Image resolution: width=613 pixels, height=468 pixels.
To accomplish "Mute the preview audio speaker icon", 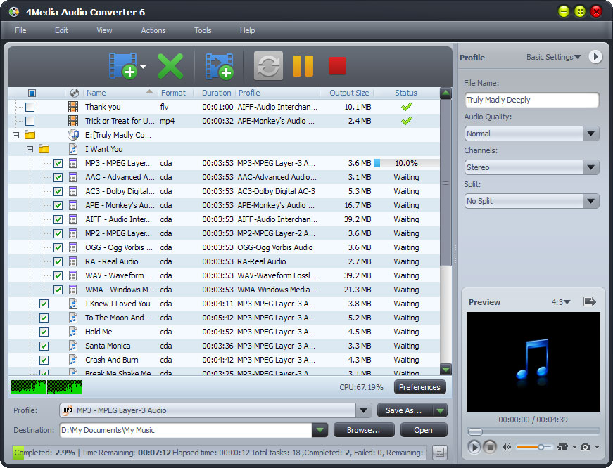I will (x=505, y=447).
